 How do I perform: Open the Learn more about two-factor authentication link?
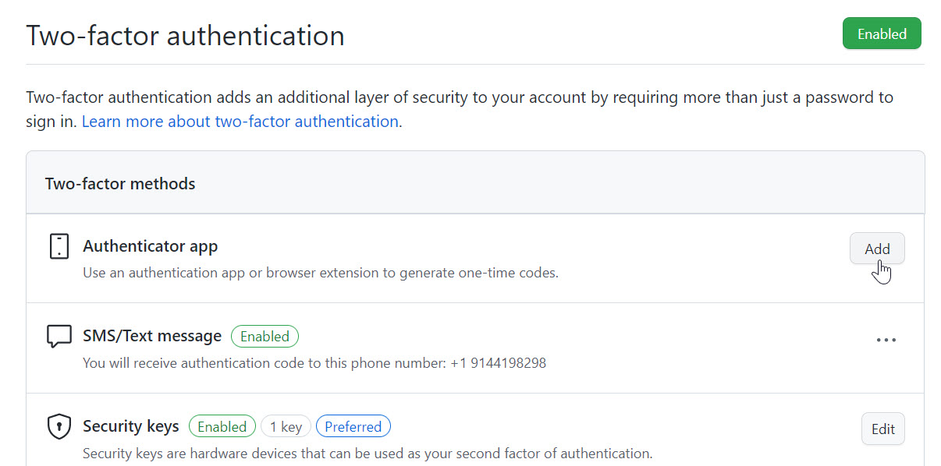click(x=240, y=121)
